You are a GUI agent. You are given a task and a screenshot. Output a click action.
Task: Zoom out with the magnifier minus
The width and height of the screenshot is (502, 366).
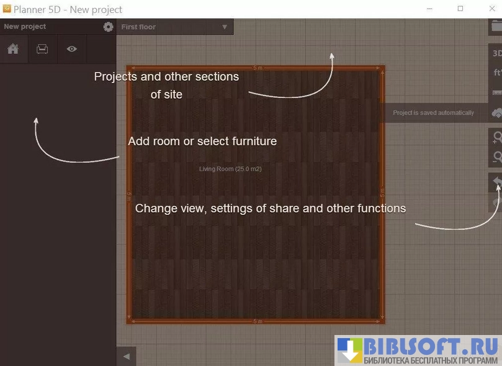[496, 157]
